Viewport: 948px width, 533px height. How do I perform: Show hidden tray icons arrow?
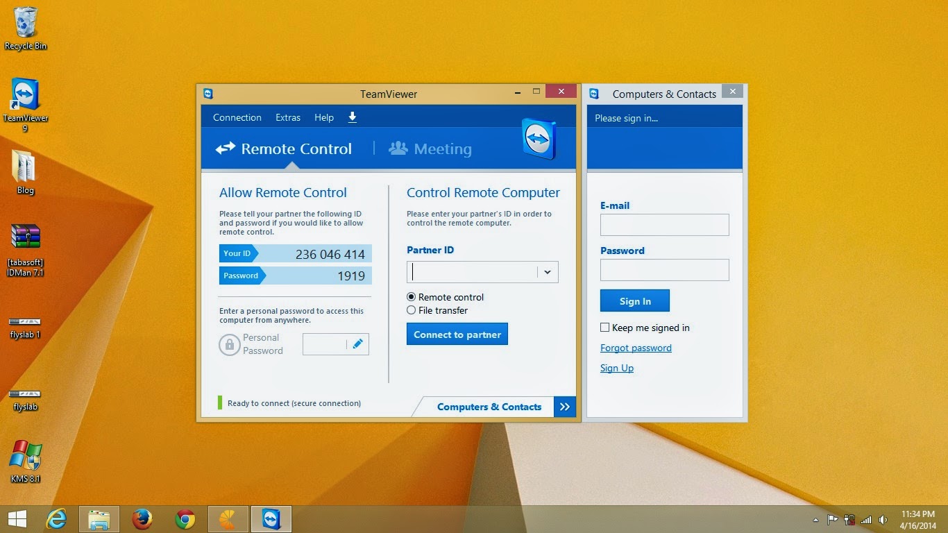point(815,520)
